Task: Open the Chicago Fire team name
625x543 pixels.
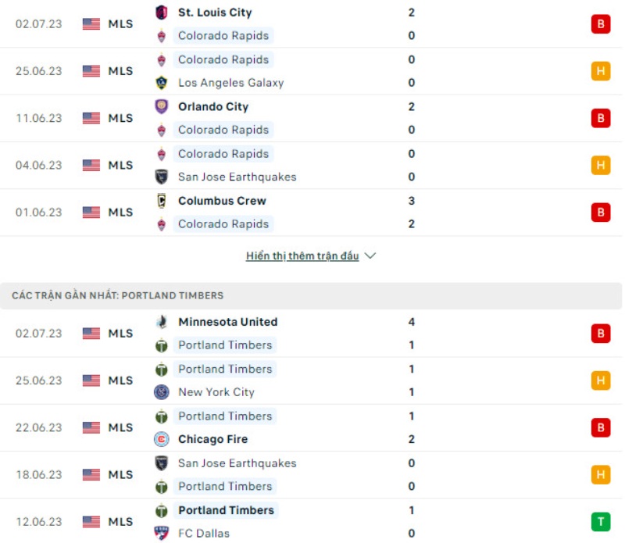Action: tap(212, 439)
